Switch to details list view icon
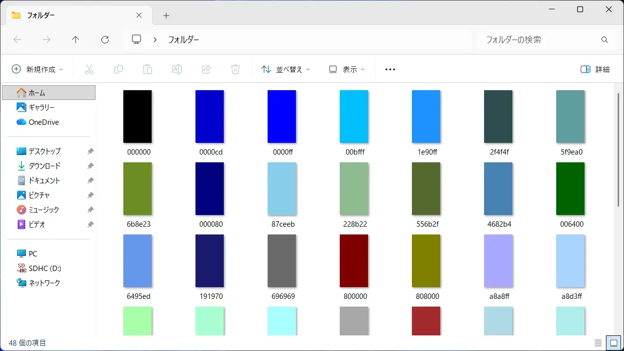624x351 pixels. [x=598, y=343]
